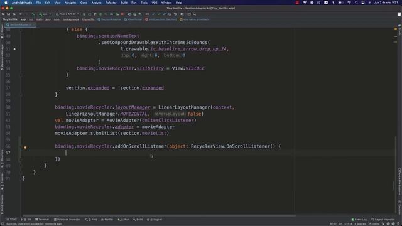Click the Undo arrow toolbar icon
Screen dimensions: 402x226
pyautogui.click(x=175, y=14)
